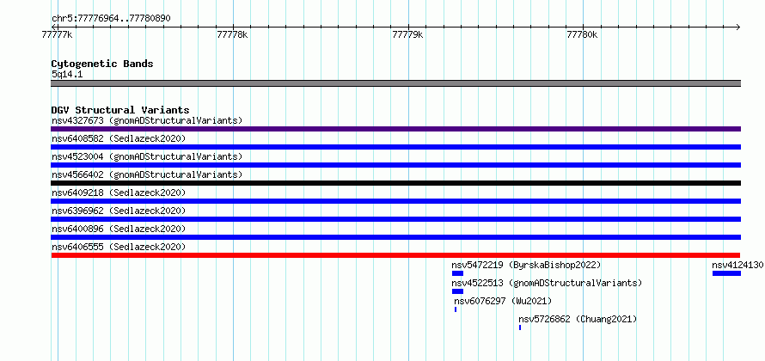The width and height of the screenshot is (765, 361).
Task: Click the DGV Structural Variants track title
Action: [x=120, y=110]
